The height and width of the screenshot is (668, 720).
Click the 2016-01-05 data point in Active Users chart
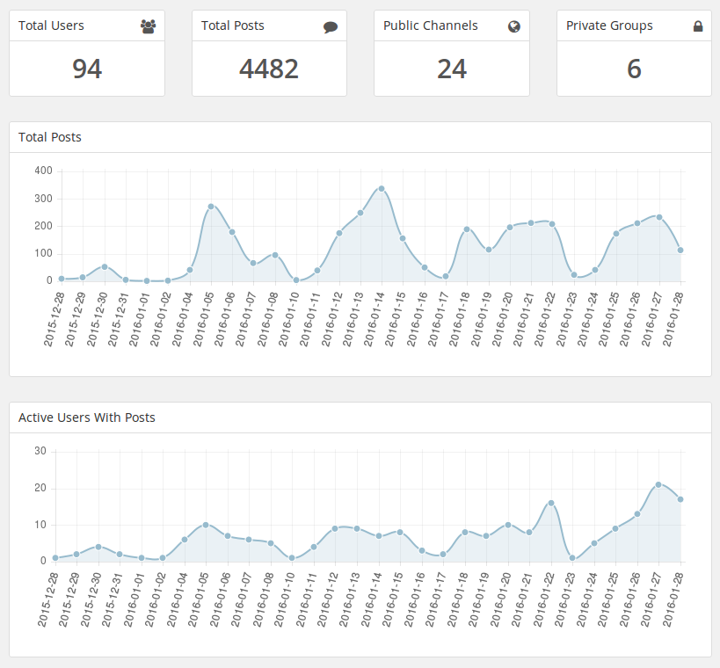coord(206,525)
